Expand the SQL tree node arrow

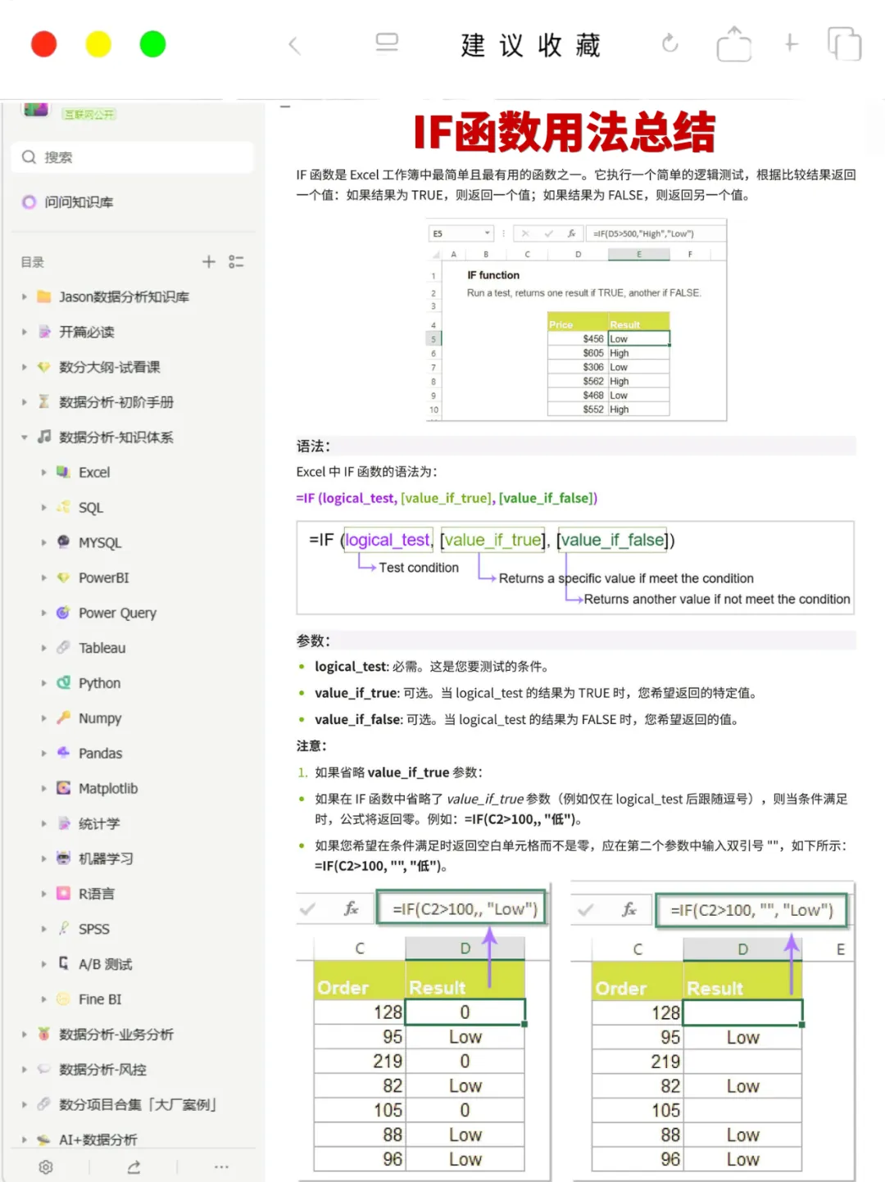point(44,508)
